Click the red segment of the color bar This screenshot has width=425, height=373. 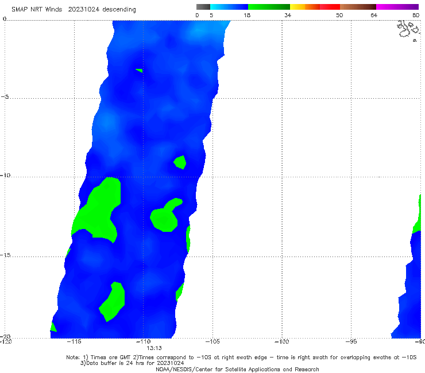[x=330, y=7]
